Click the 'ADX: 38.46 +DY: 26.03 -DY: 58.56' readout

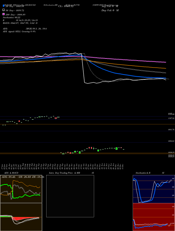(x=23, y=177)
